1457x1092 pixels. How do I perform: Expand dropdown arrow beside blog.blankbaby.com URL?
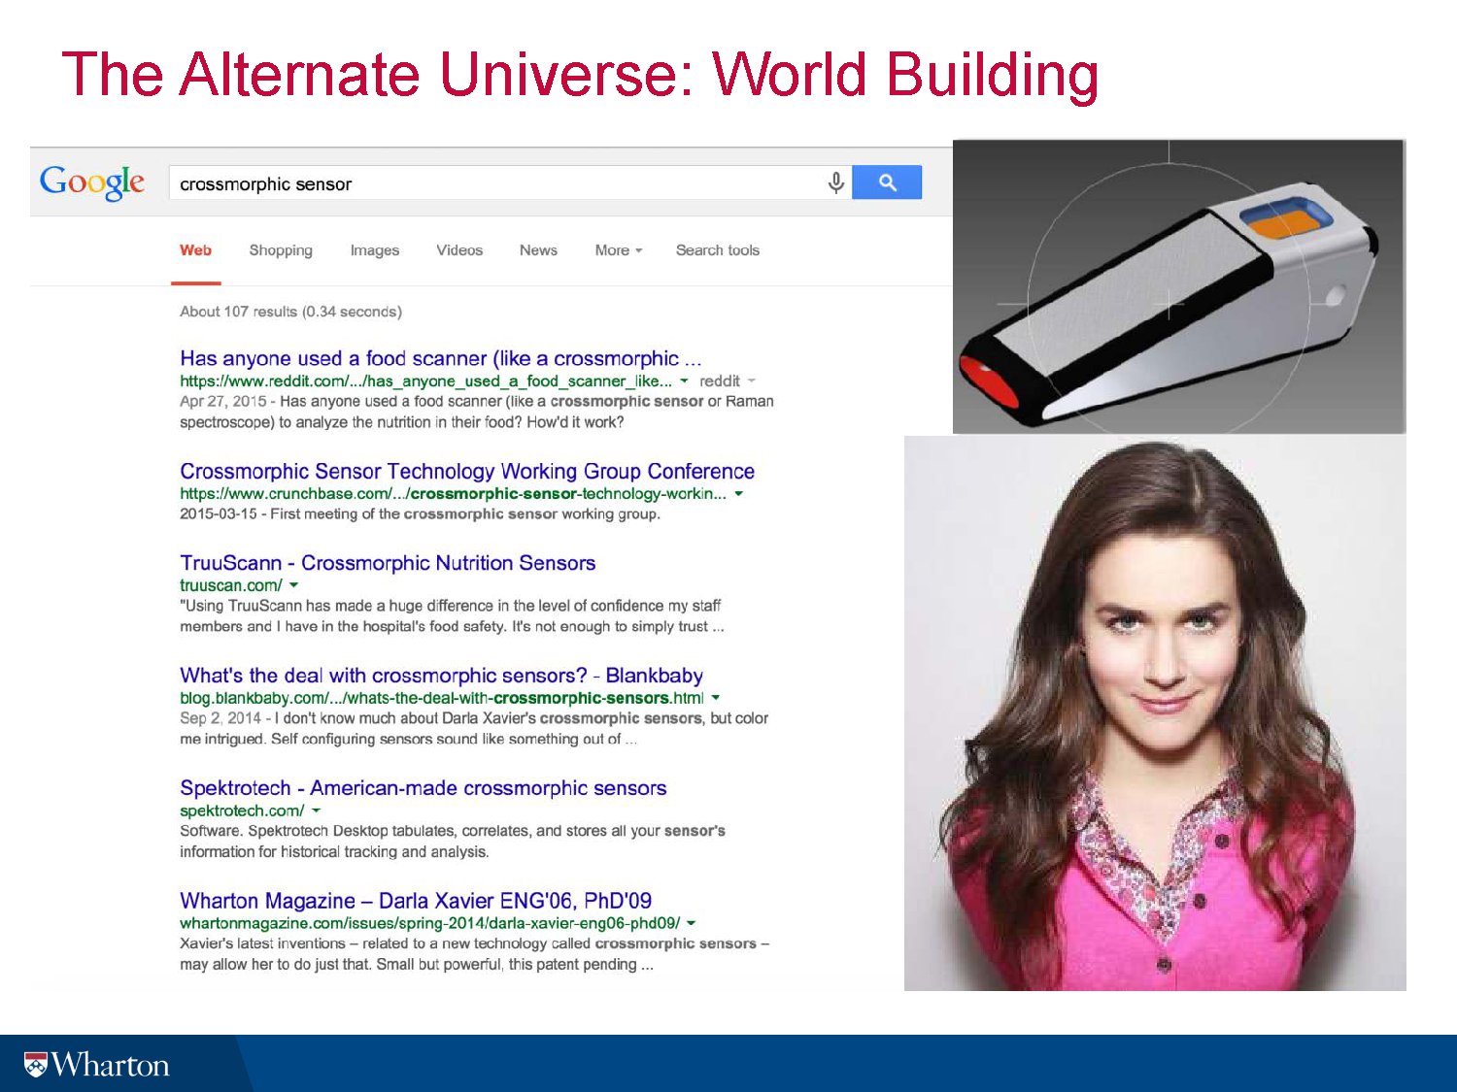click(716, 698)
